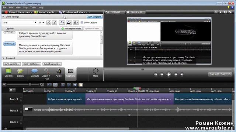The width and height of the screenshot is (236, 132).
Task: Toggle Track 2 lock icon
Action: tap(21, 112)
